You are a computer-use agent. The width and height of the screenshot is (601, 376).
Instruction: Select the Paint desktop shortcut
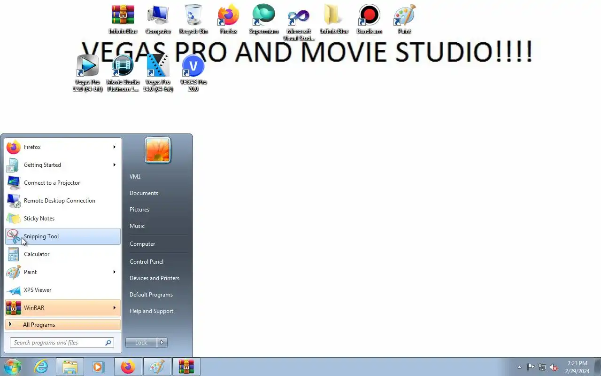coord(405,19)
